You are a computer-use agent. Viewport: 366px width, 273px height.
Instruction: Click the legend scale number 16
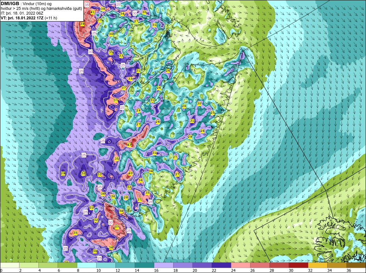point(156,270)
